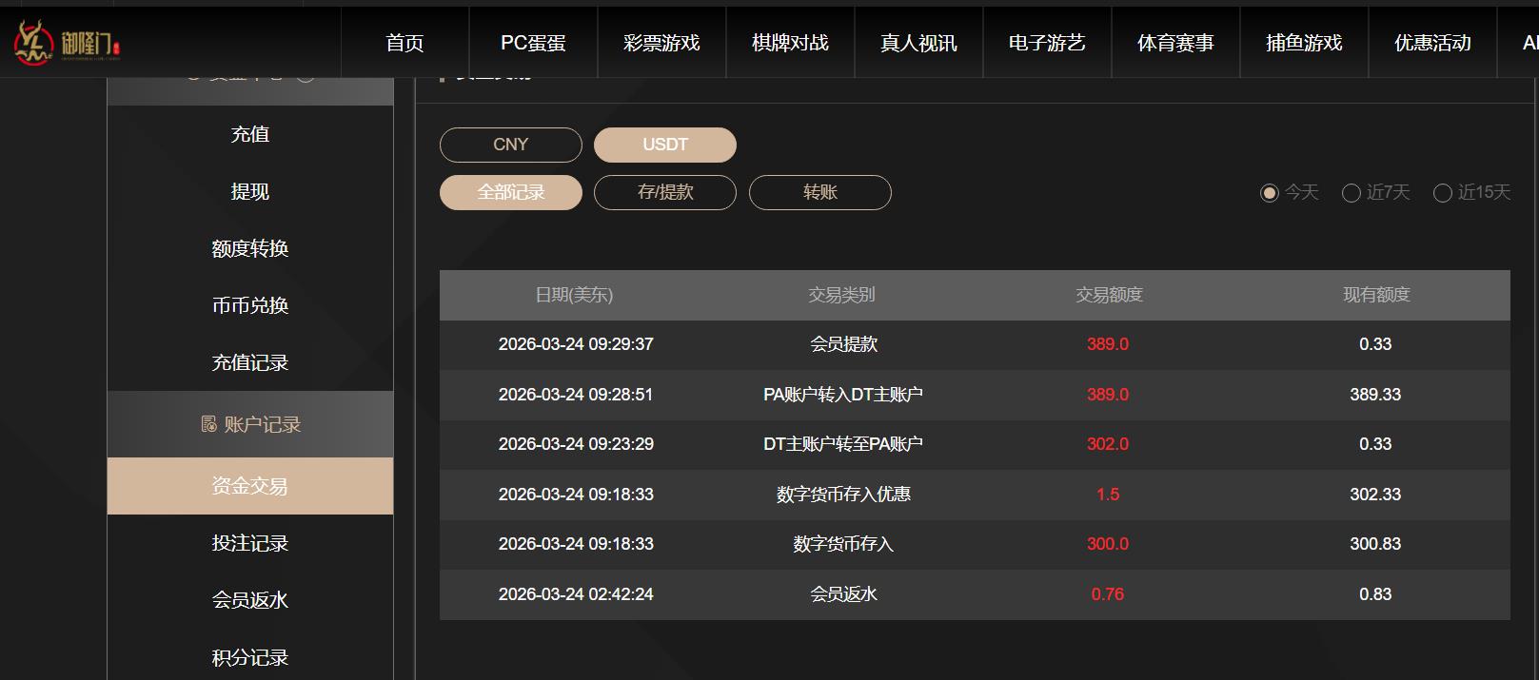1539x680 pixels.
Task: View the 投注记录 betting records
Action: pos(250,543)
